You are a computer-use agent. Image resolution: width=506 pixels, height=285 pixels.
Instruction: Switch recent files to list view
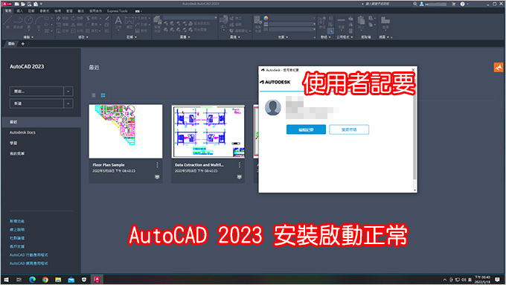click(94, 95)
